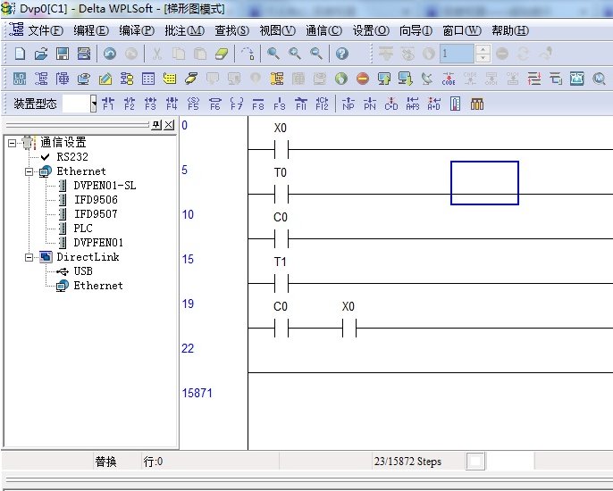Open the 窗口(W) menu
This screenshot has width=613, height=491.
(462, 30)
